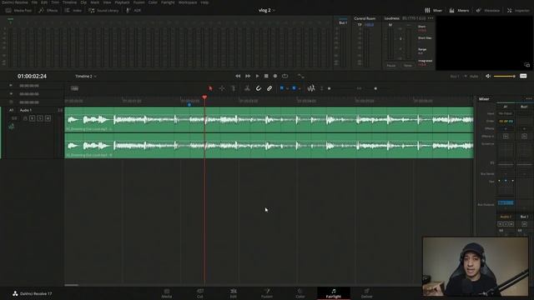Switch to the Color page tab
Viewport: 534px width, 300px height.
pos(300,293)
